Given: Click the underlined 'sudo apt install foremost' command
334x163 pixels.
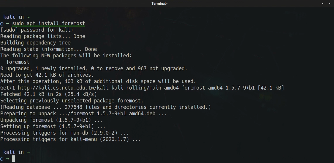Looking at the screenshot, I should click(x=49, y=23).
